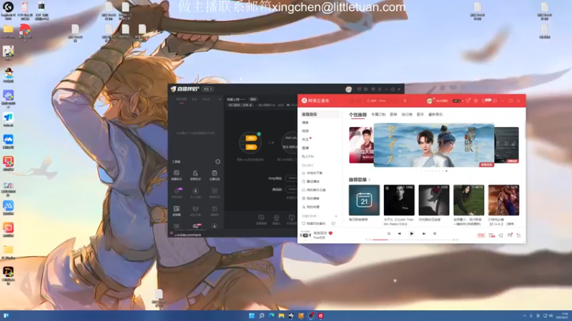The image size is (572, 321).
Task: Click the plus icon to add a scene in the streaming app
Action: click(x=220, y=99)
